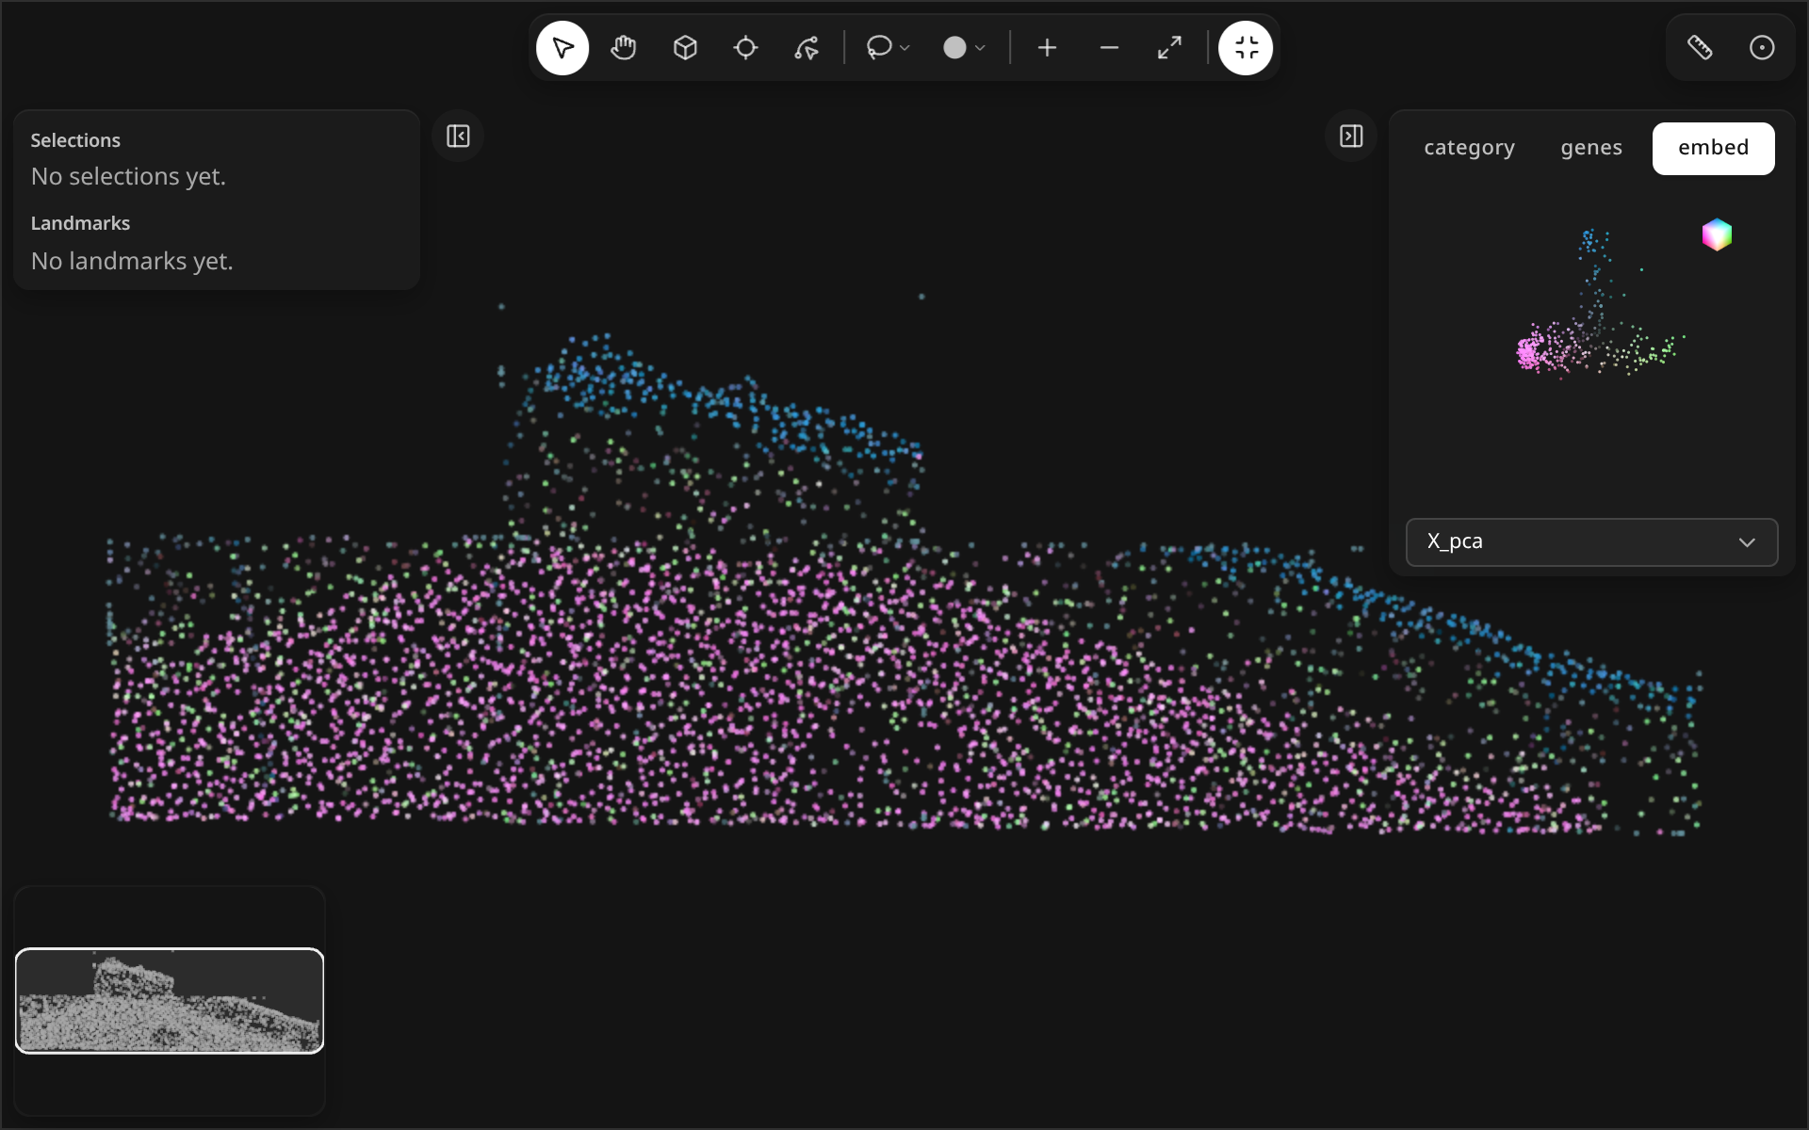The width and height of the screenshot is (1809, 1130).
Task: Collapse the left Selections sidebar
Action: click(x=458, y=137)
